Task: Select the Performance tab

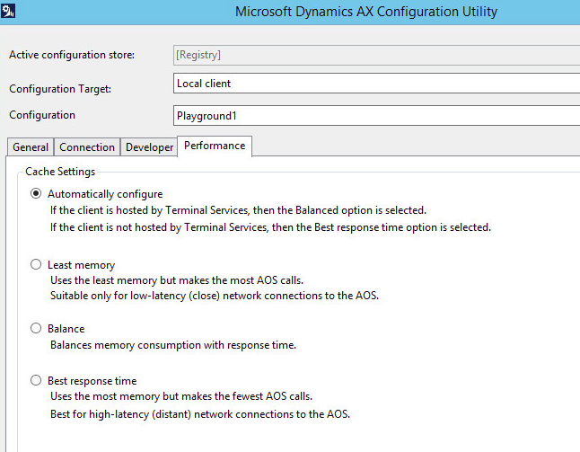Action: 215,146
